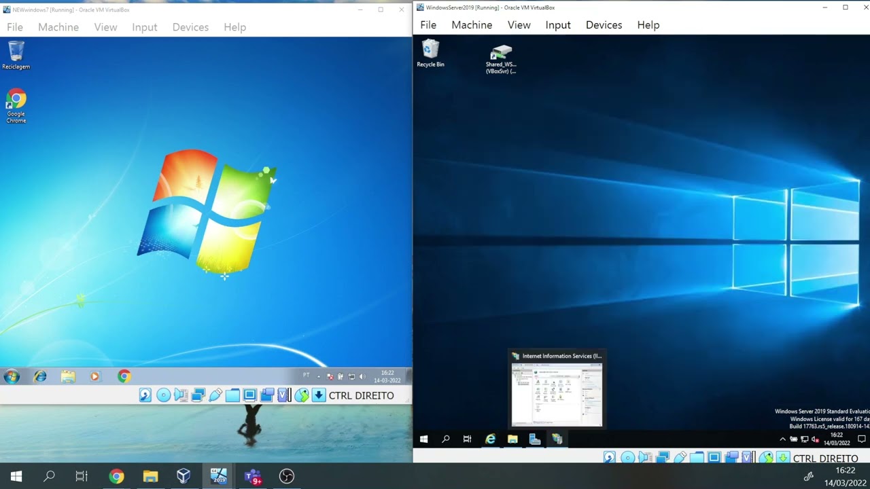Open OBS Studio from host taskbar
Viewport: 870px width, 489px height.
(287, 476)
